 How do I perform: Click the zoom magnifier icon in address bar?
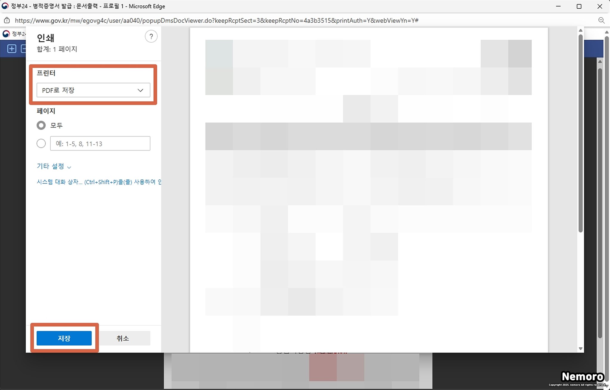tap(601, 20)
